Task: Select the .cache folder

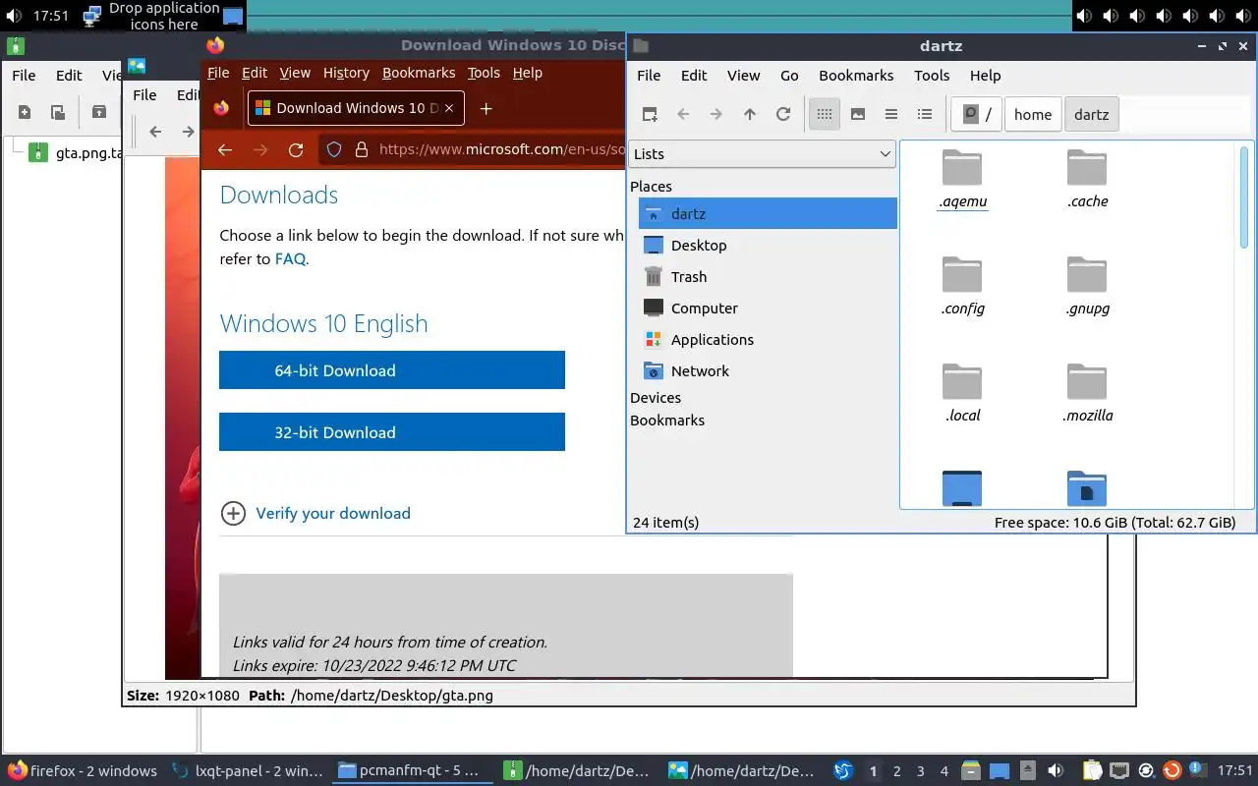Action: pos(1087,179)
